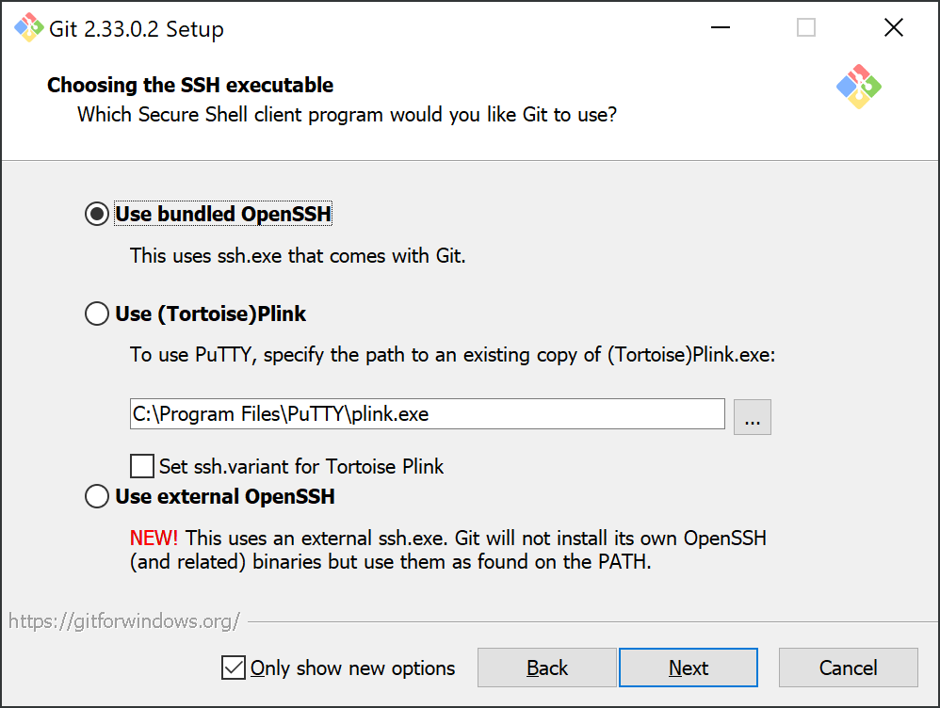Enable Set ssh.variant for Tortoise Plink
The height and width of the screenshot is (708, 940).
click(142, 466)
